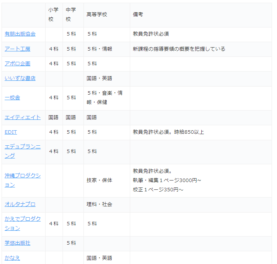Click ４科 cell in アポロ企画 row
The image size is (277, 264).
pyautogui.click(x=53, y=64)
